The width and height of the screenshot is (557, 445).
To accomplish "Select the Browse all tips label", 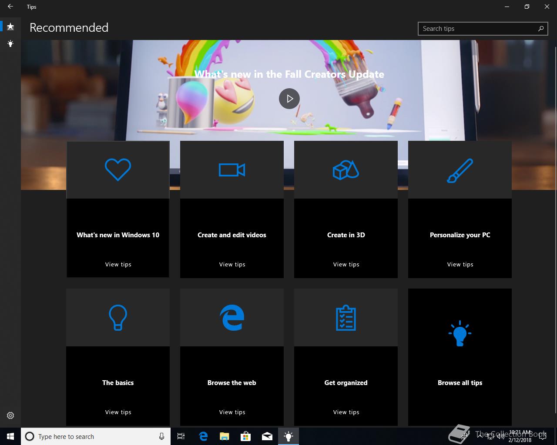I will coord(460,383).
